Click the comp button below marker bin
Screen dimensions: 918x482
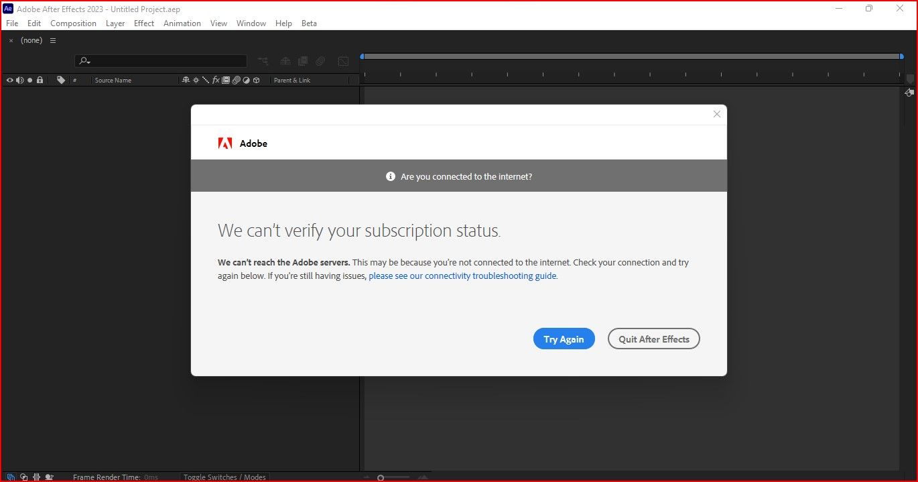pos(909,93)
